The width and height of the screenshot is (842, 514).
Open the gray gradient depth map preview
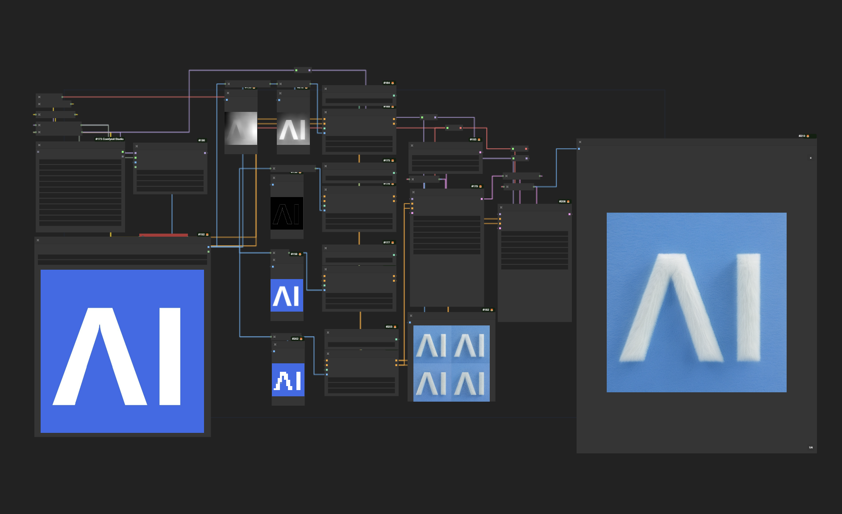pyautogui.click(x=241, y=128)
